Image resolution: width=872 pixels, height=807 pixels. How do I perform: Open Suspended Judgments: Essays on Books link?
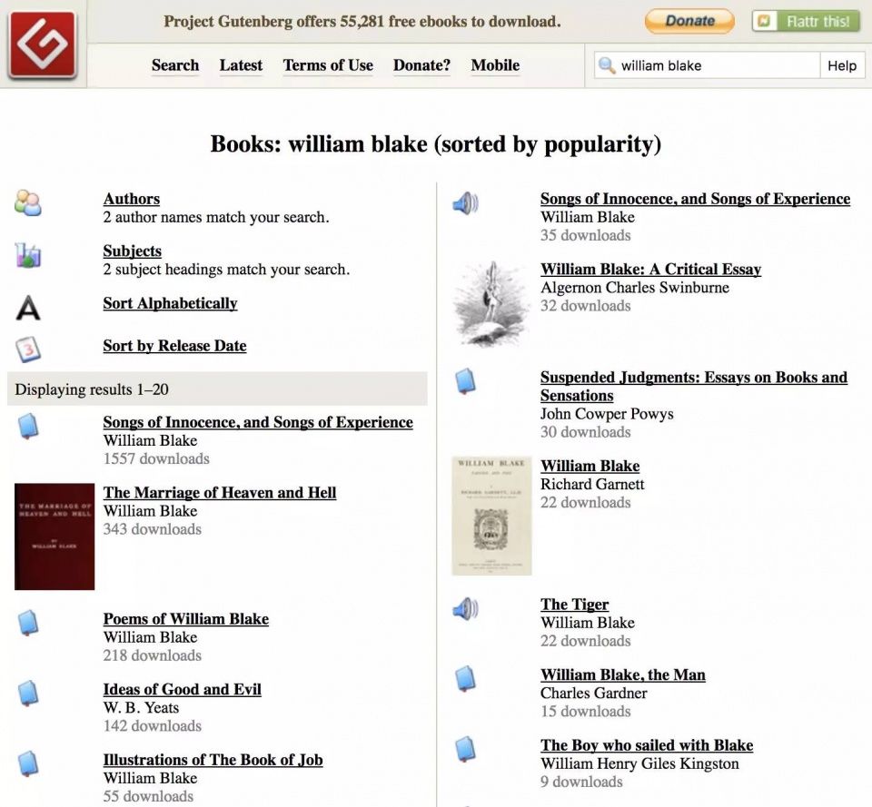(x=694, y=387)
